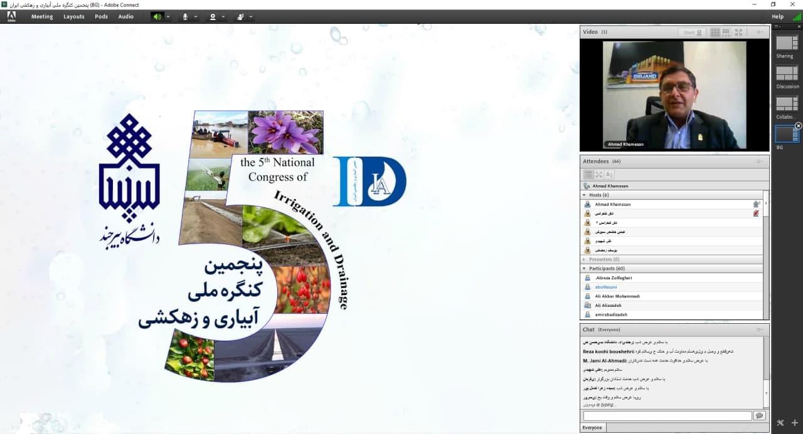Toggle the speaker audio icon
This screenshot has width=803, height=434.
coord(156,16)
